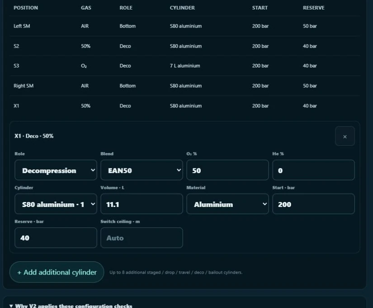Collapse the 'Why V2 applies these configuration checks' section
373x308 pixels.
tap(71, 305)
